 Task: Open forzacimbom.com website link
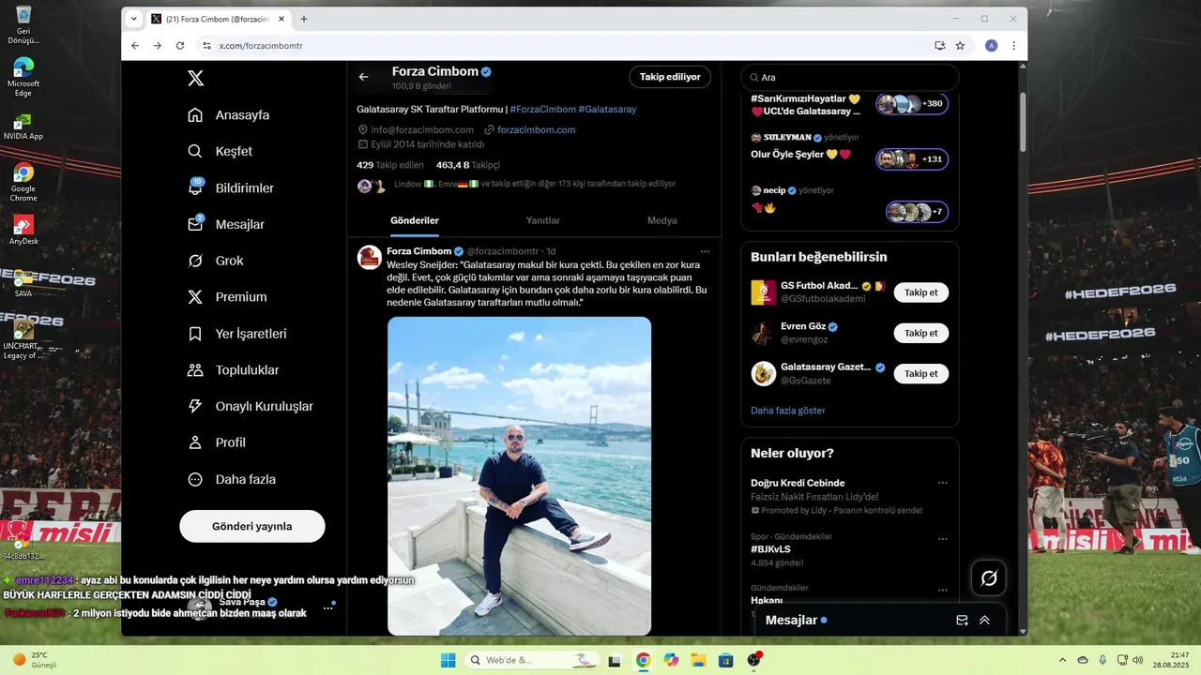click(x=537, y=129)
